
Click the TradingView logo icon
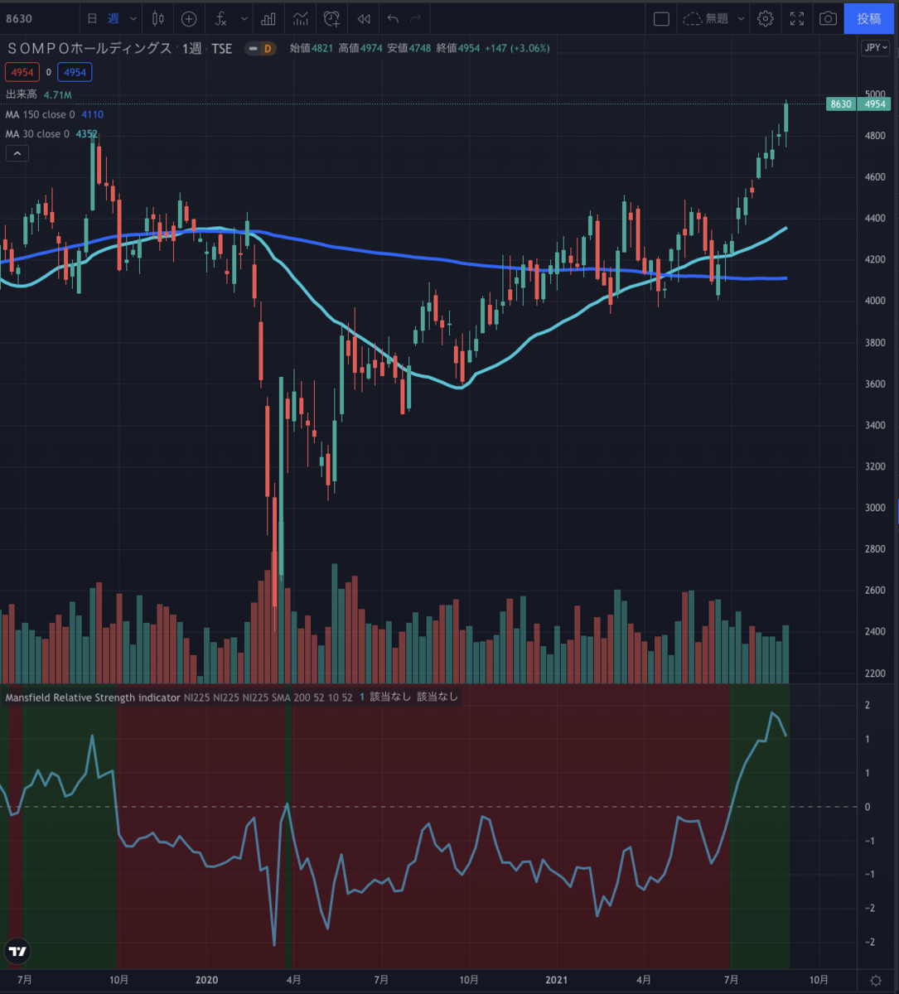click(x=17, y=951)
